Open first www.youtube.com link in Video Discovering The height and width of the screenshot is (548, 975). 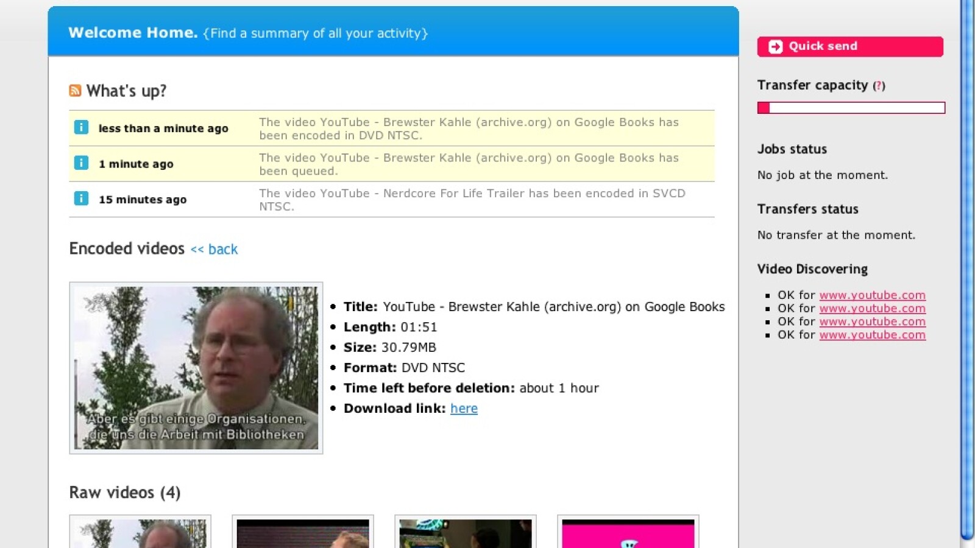(x=872, y=295)
